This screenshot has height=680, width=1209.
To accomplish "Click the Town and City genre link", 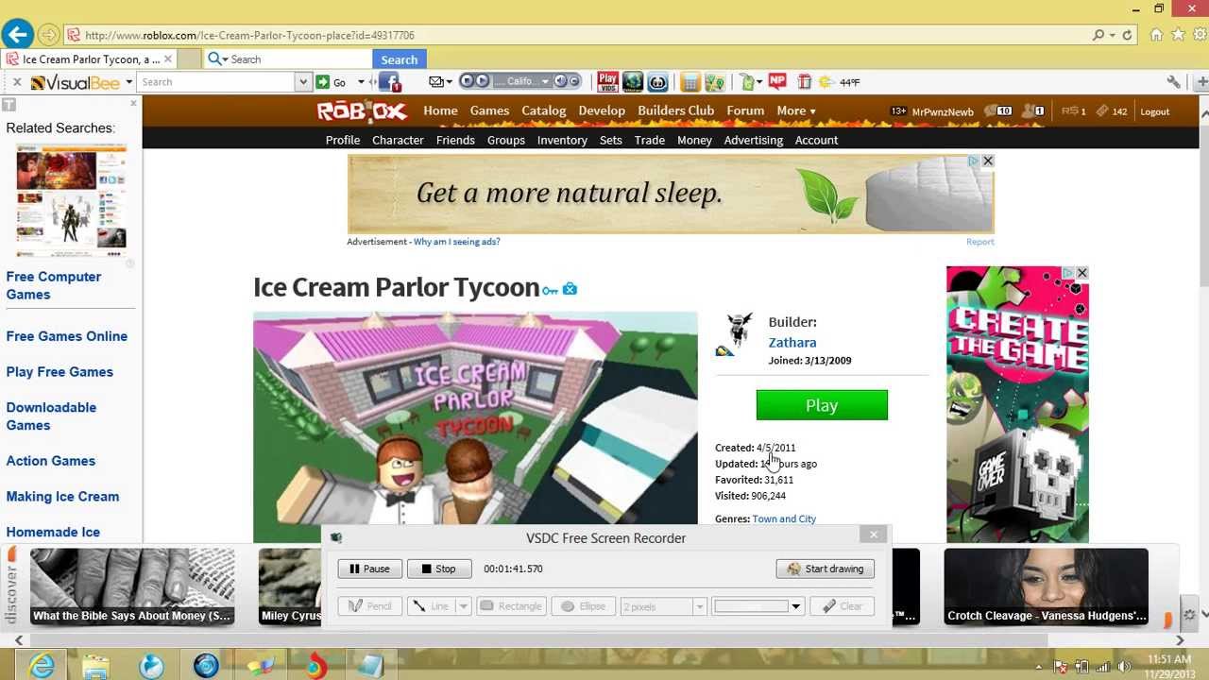I will point(784,518).
